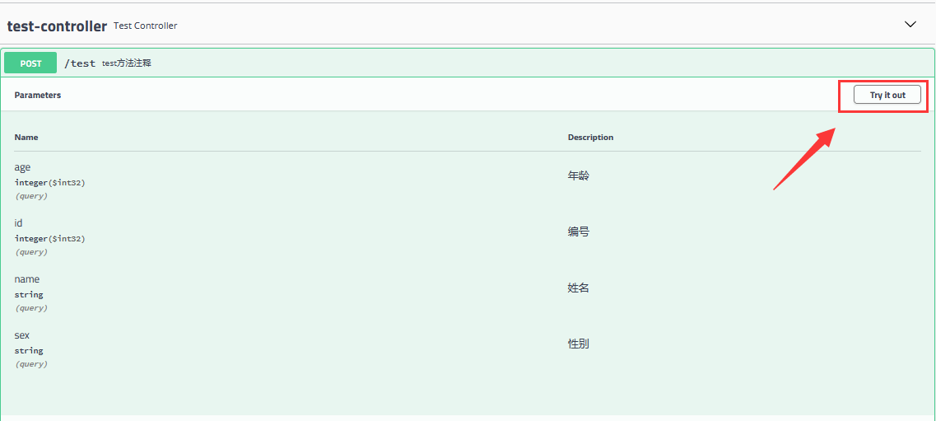Click the test-controller heading
This screenshot has width=936, height=421.
pos(57,26)
